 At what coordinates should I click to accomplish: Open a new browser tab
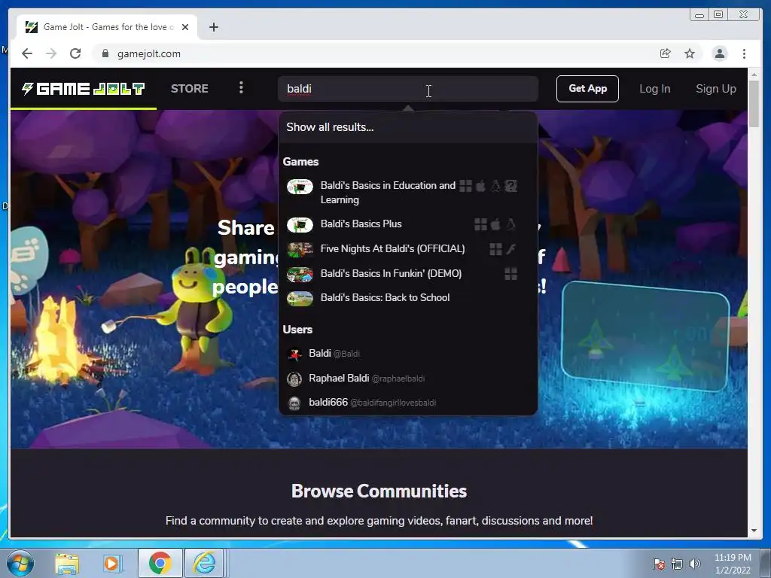tap(213, 27)
